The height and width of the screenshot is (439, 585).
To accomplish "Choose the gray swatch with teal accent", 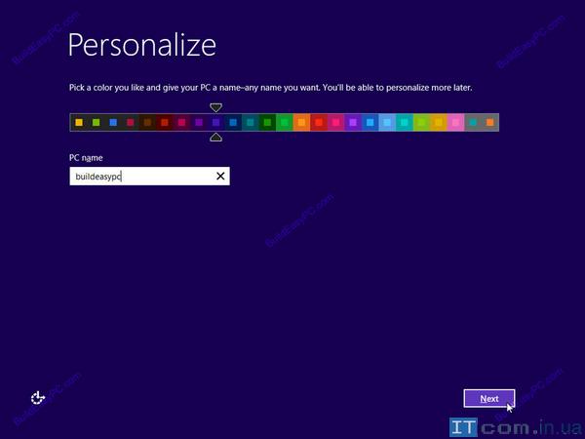I will [x=473, y=123].
